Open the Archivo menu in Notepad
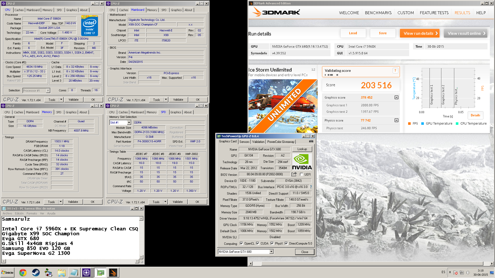Image resolution: width=495 pixels, height=278 pixels. pos(7,213)
